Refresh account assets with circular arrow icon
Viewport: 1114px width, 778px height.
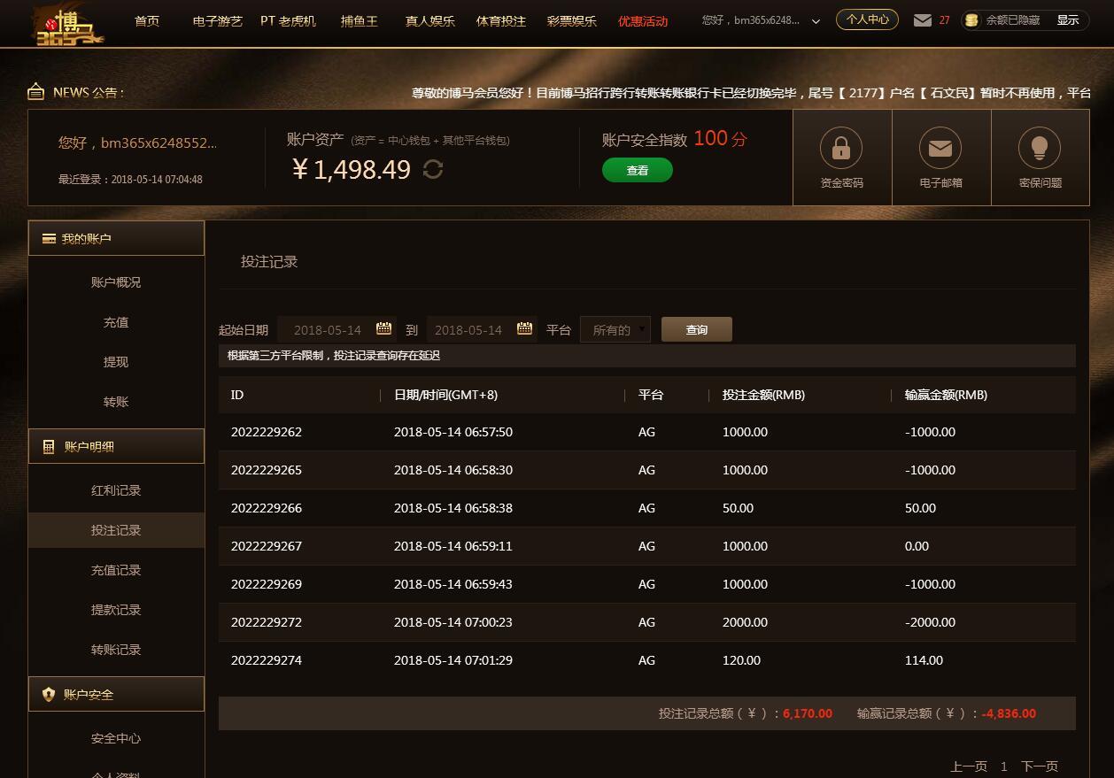[x=433, y=168]
